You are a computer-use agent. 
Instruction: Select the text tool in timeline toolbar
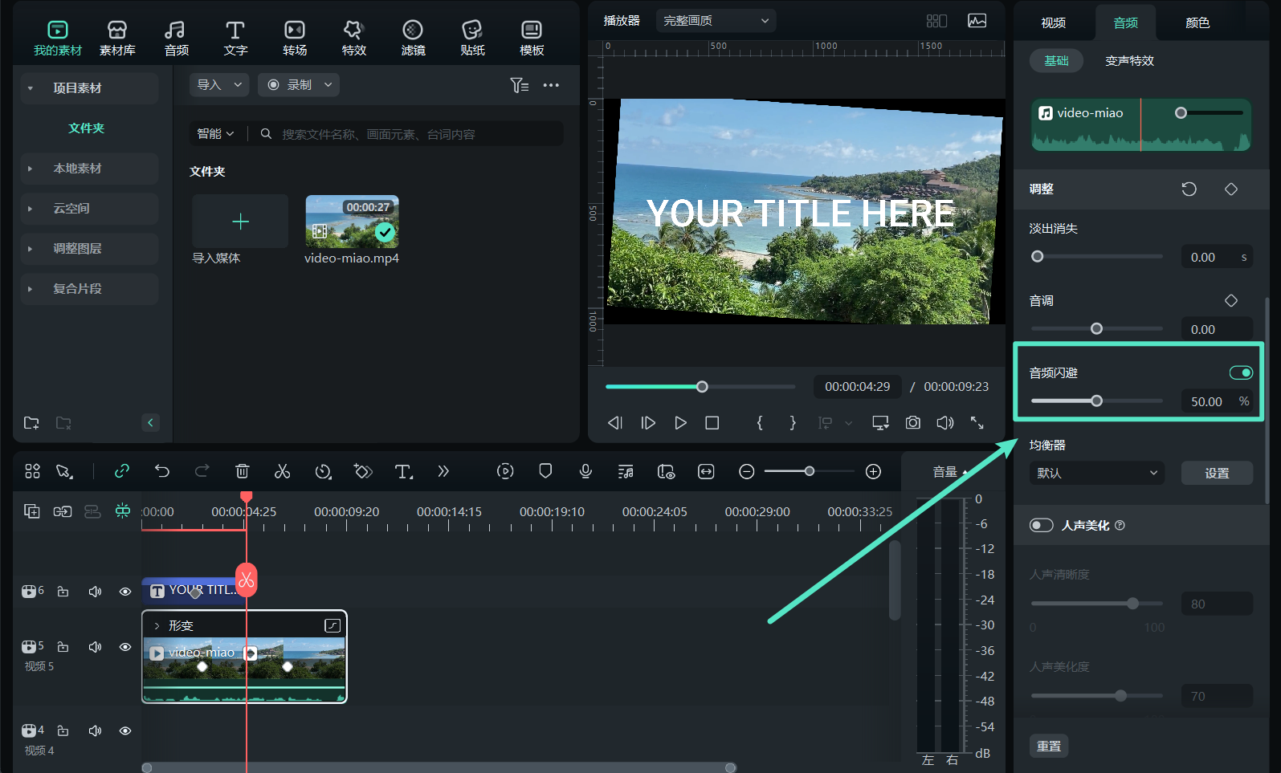tap(403, 471)
